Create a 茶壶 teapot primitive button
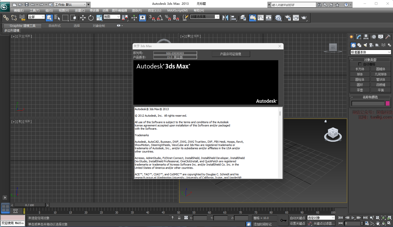393x227 pixels. (x=360, y=90)
